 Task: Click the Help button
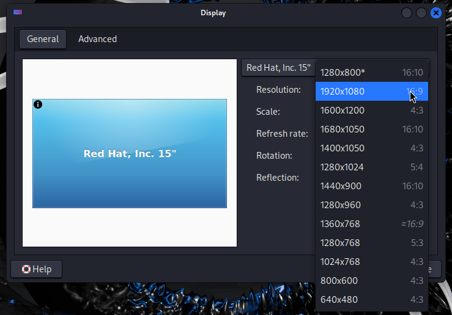tap(36, 269)
